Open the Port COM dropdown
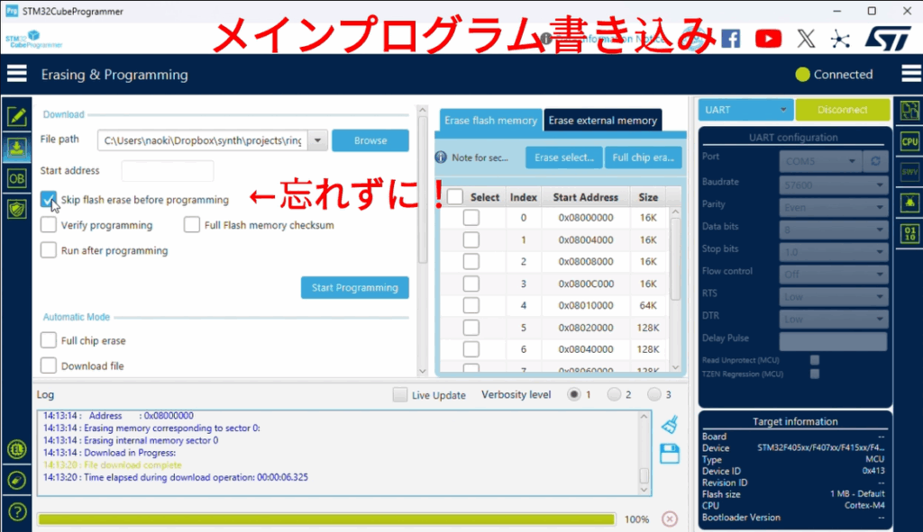Image resolution: width=923 pixels, height=532 pixels. point(820,161)
